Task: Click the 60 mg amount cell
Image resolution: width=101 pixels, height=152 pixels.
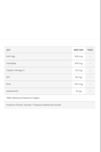Action: tap(78, 77)
